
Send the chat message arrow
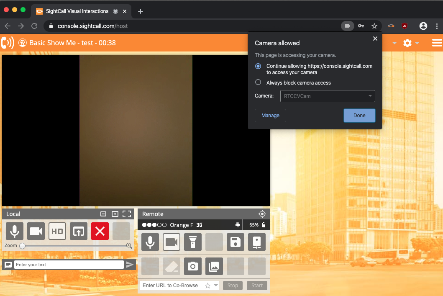130,265
